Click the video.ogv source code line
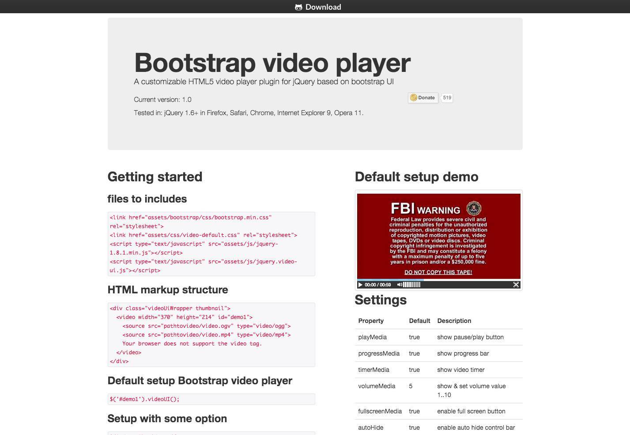 pos(207,326)
